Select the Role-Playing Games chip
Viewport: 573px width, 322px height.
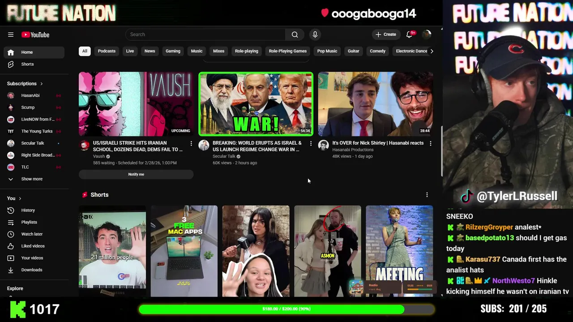pos(288,51)
